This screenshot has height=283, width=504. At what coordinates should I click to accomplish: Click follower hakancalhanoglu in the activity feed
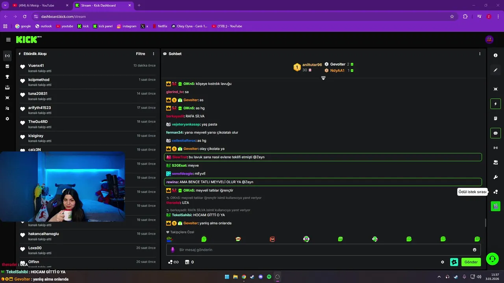(43, 234)
